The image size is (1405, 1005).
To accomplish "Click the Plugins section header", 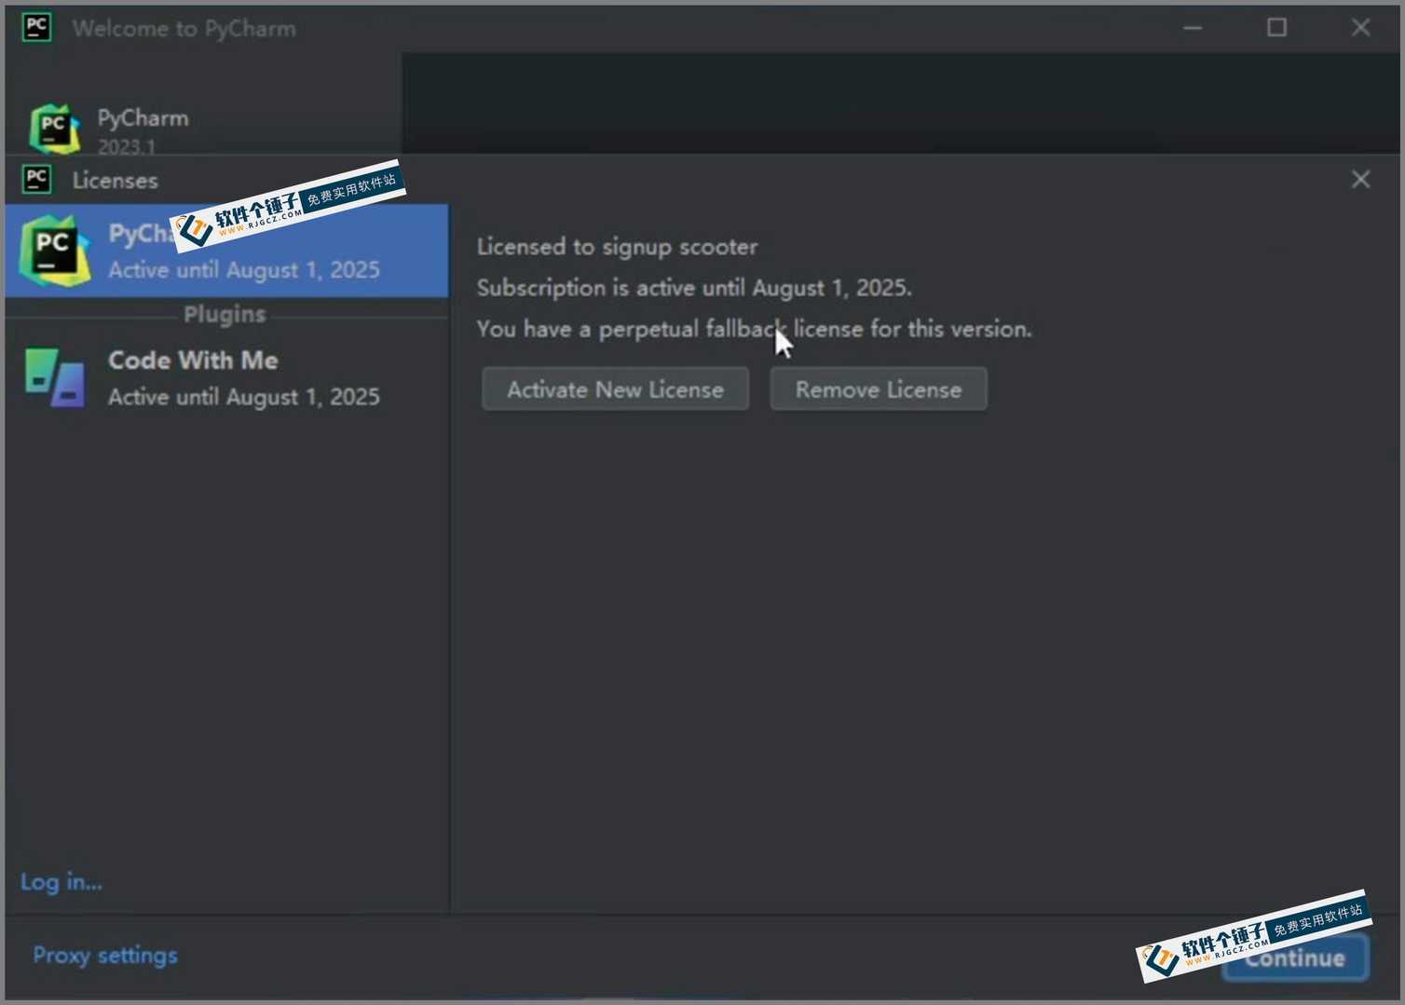I will click(x=225, y=315).
